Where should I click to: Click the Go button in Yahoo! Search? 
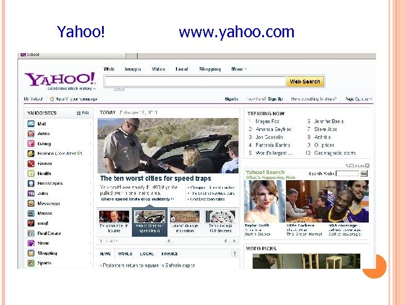point(364,173)
